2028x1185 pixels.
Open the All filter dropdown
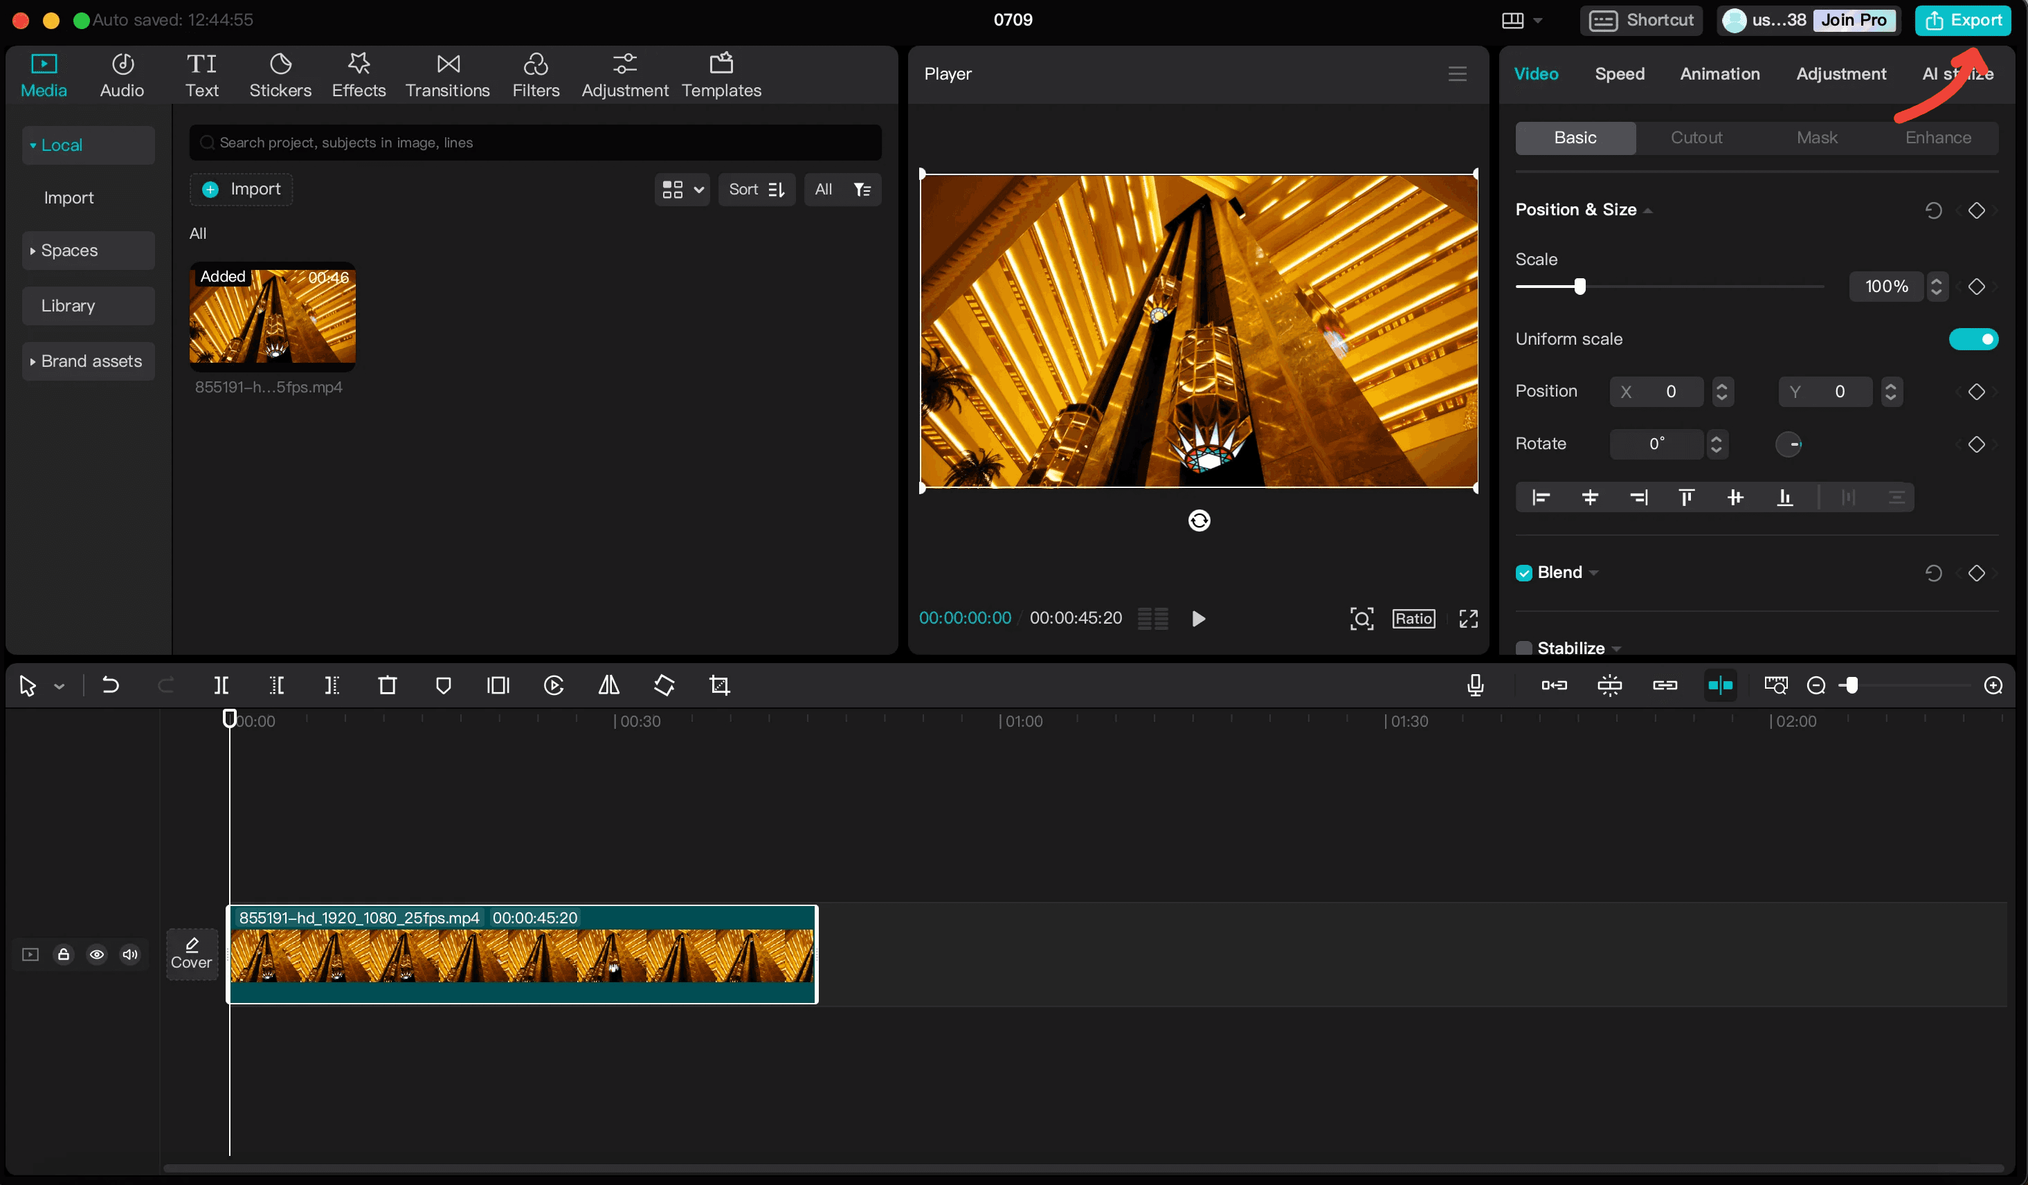click(x=842, y=189)
